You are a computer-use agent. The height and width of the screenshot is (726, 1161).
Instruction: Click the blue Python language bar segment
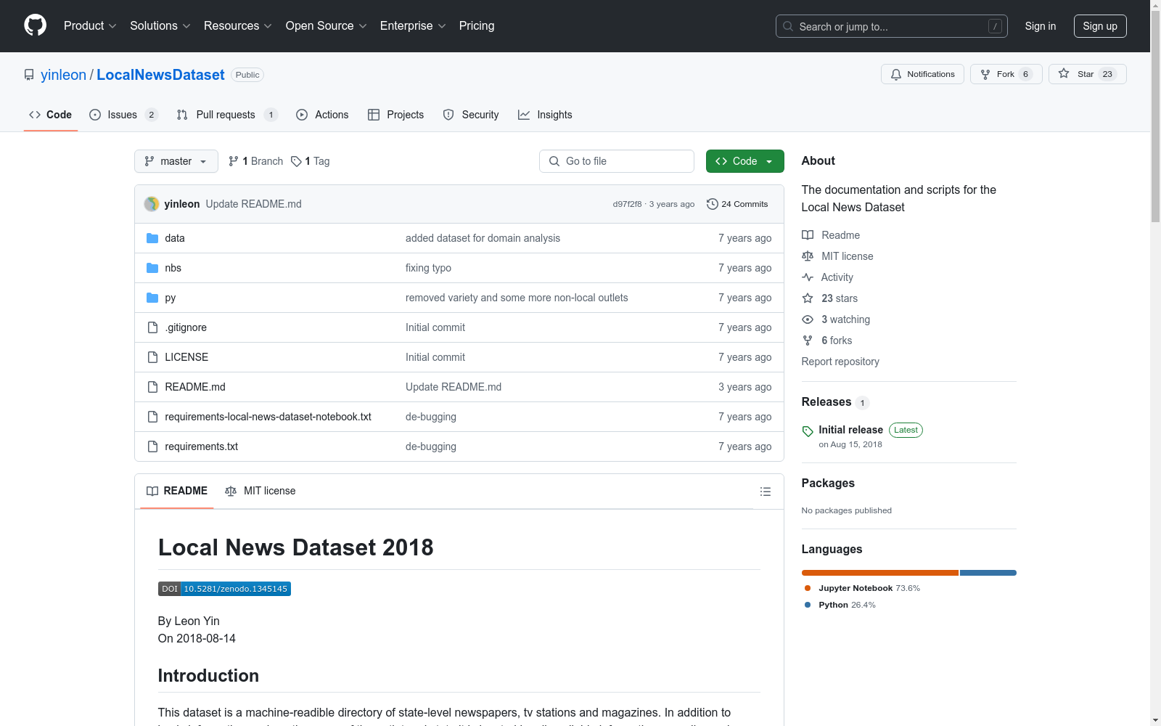988,573
